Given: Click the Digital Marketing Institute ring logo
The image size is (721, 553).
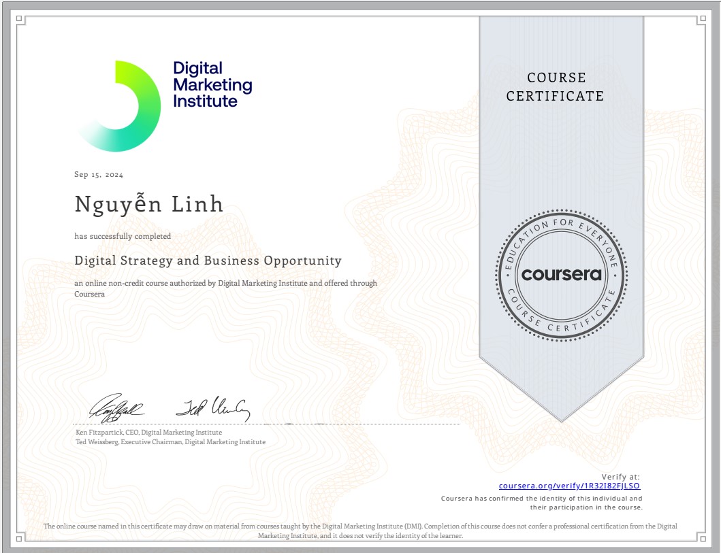Looking at the screenshot, I should pos(118,106).
